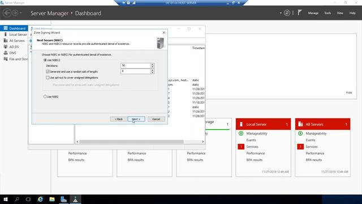Decrease salt length with the down spinner

pyautogui.click(x=152, y=73)
